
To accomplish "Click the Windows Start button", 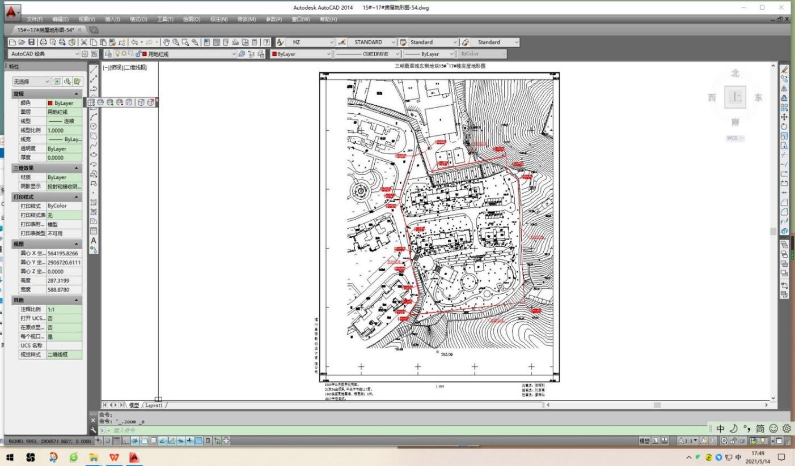I will [10, 456].
